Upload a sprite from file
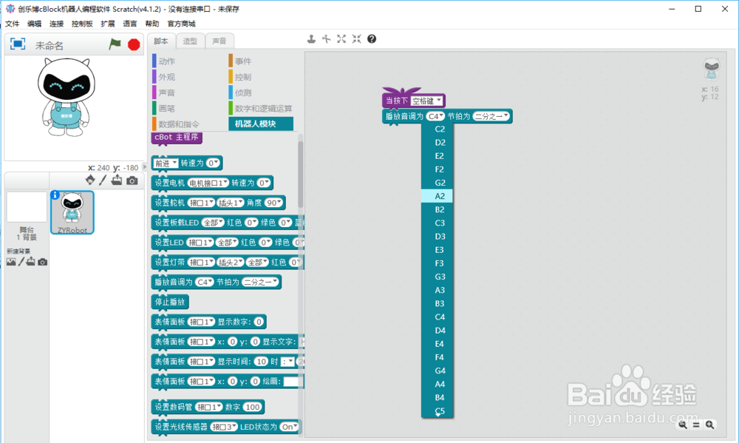Image resolution: width=739 pixels, height=443 pixels. tap(117, 180)
